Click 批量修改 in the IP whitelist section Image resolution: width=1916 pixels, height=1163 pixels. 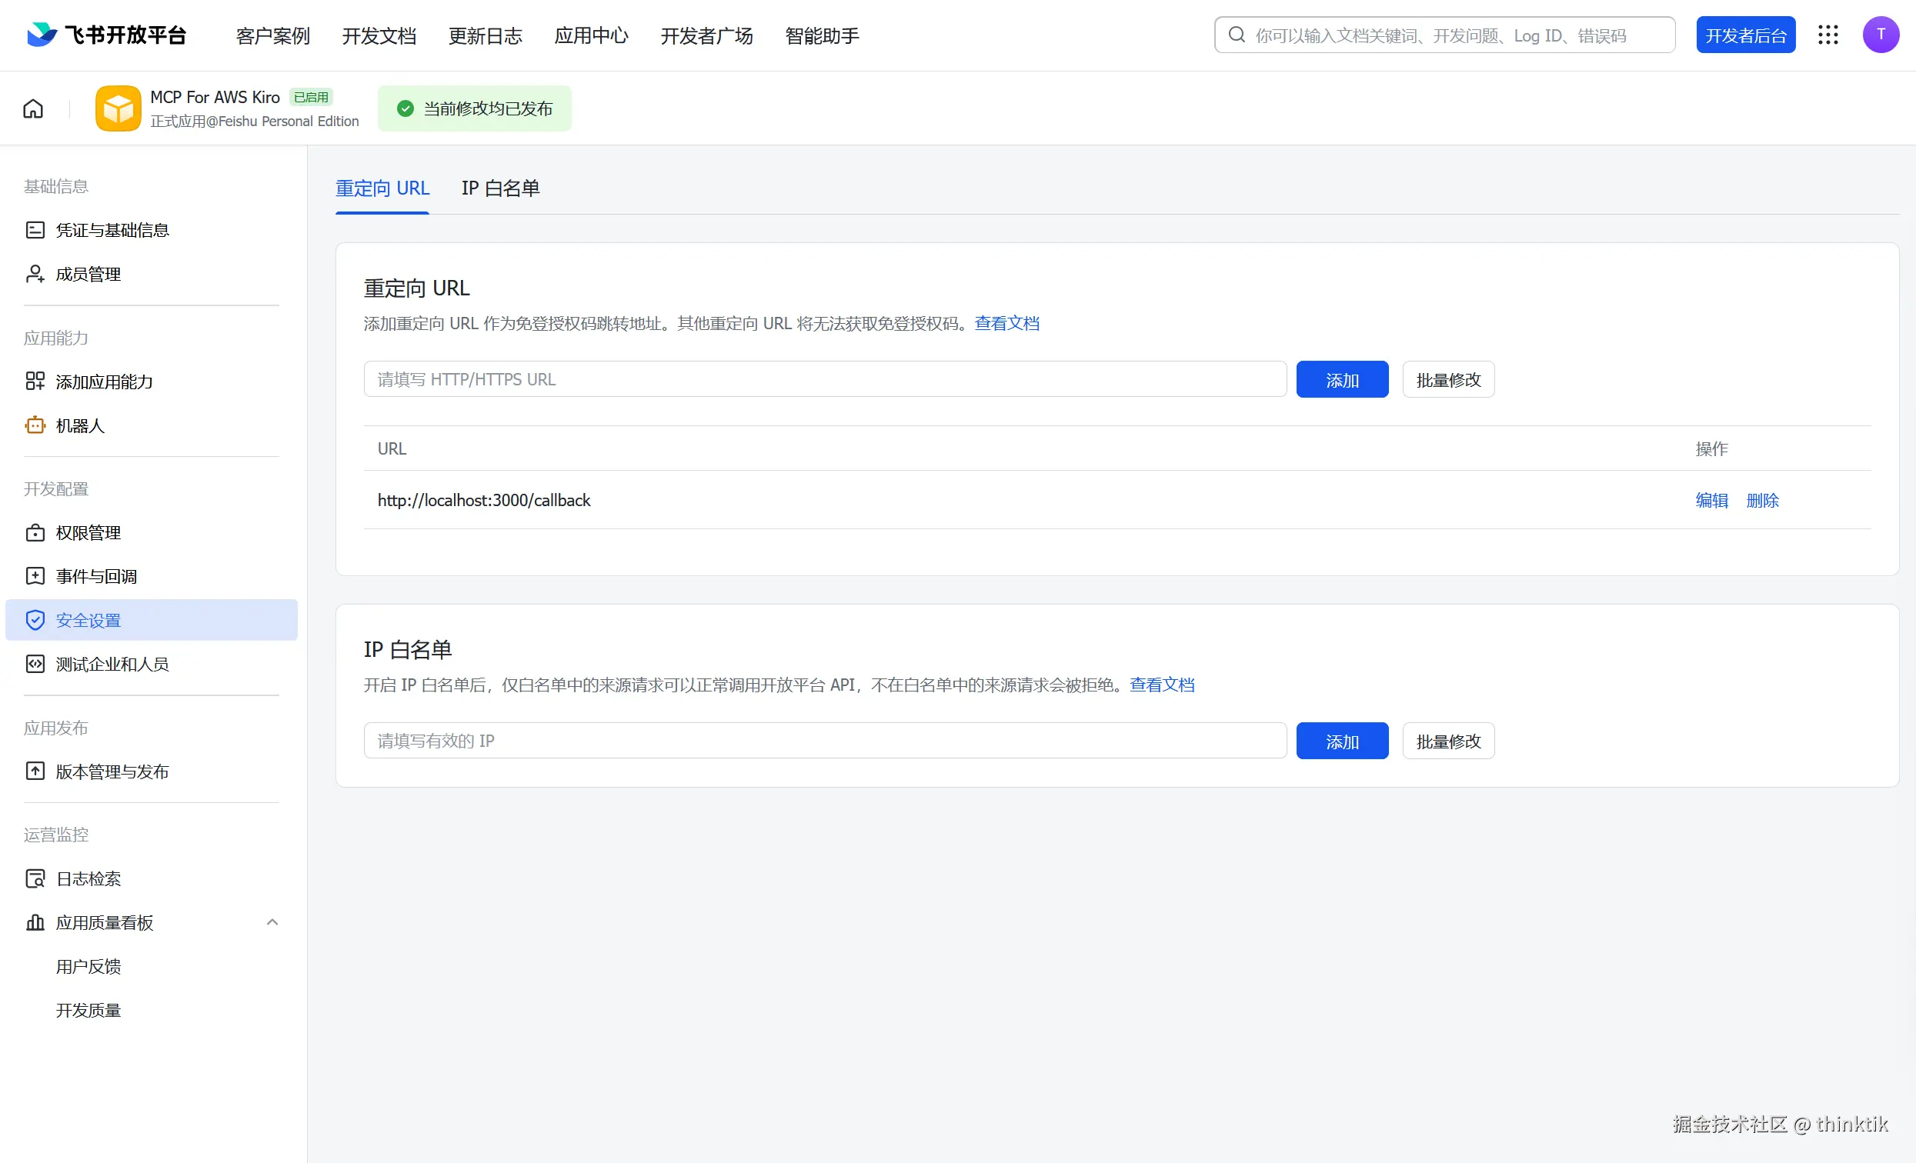[1448, 741]
